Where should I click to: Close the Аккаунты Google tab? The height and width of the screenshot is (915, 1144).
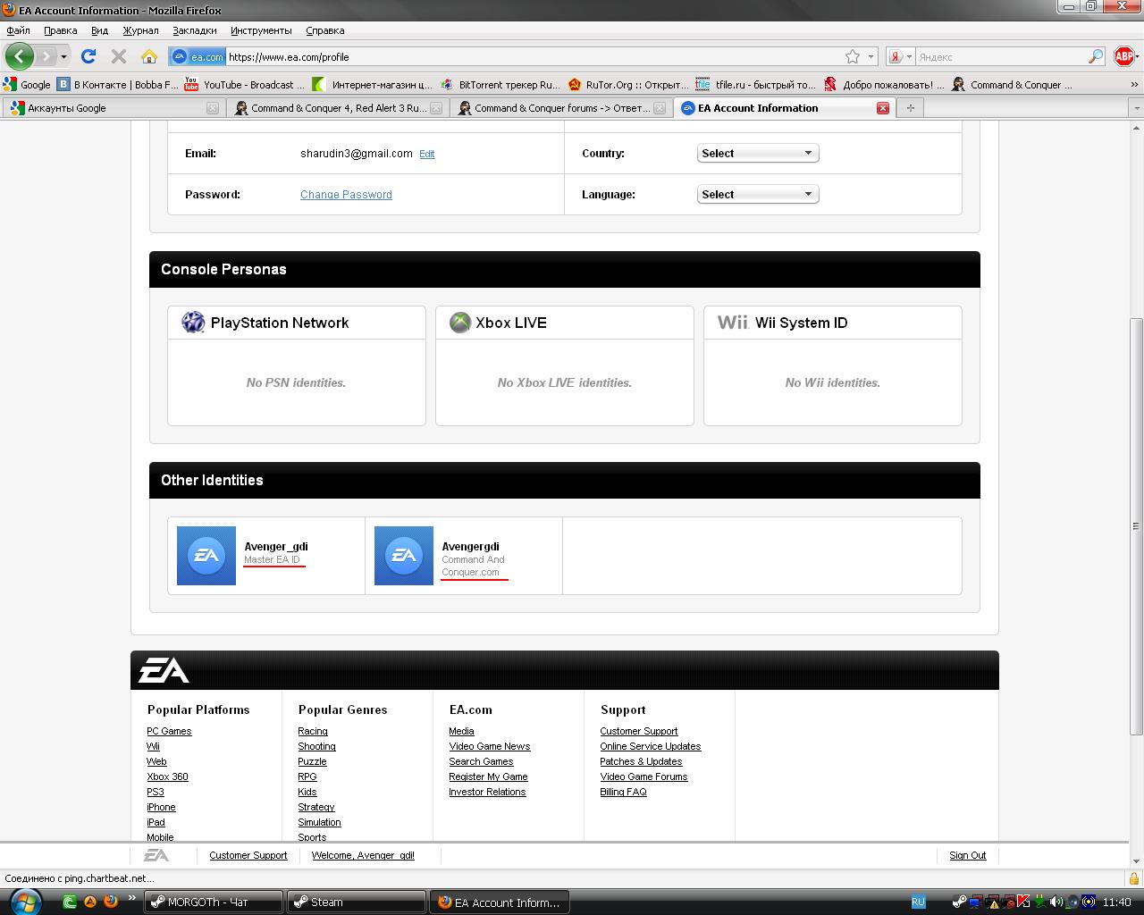[213, 108]
